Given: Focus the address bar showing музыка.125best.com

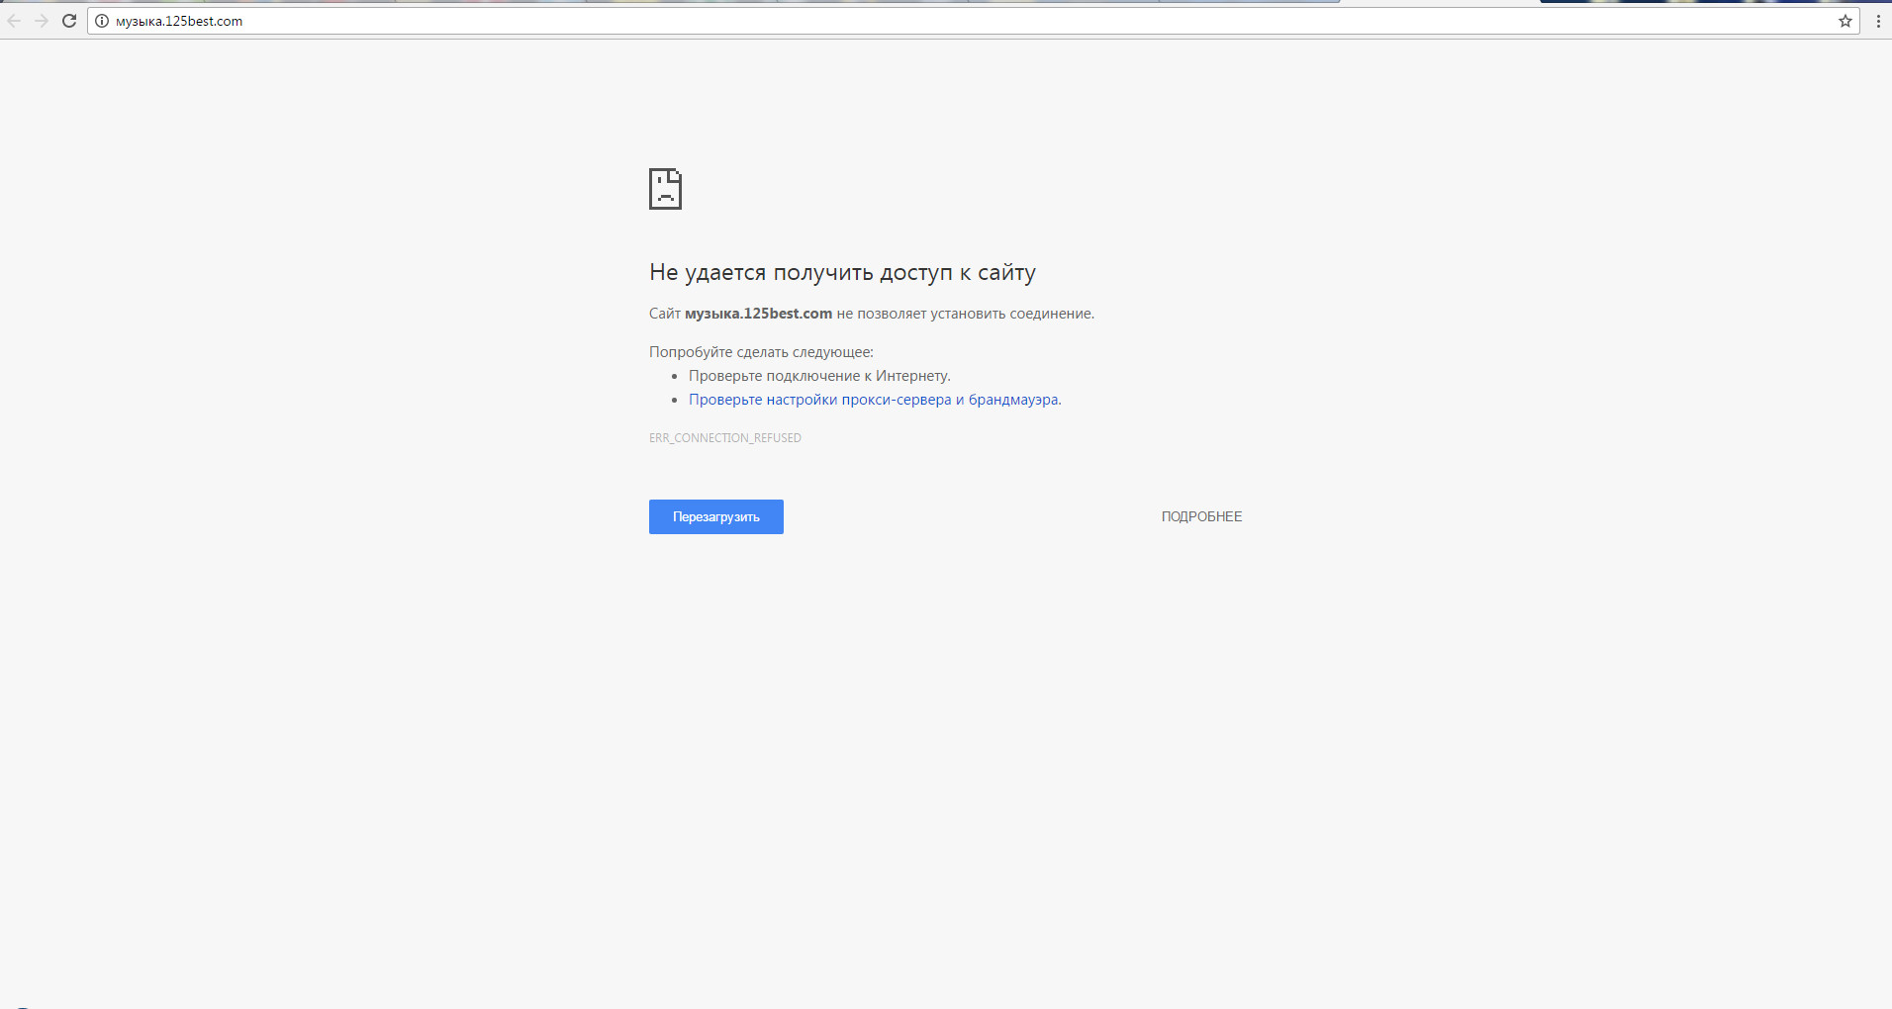Looking at the screenshot, I should pyautogui.click(x=891, y=21).
